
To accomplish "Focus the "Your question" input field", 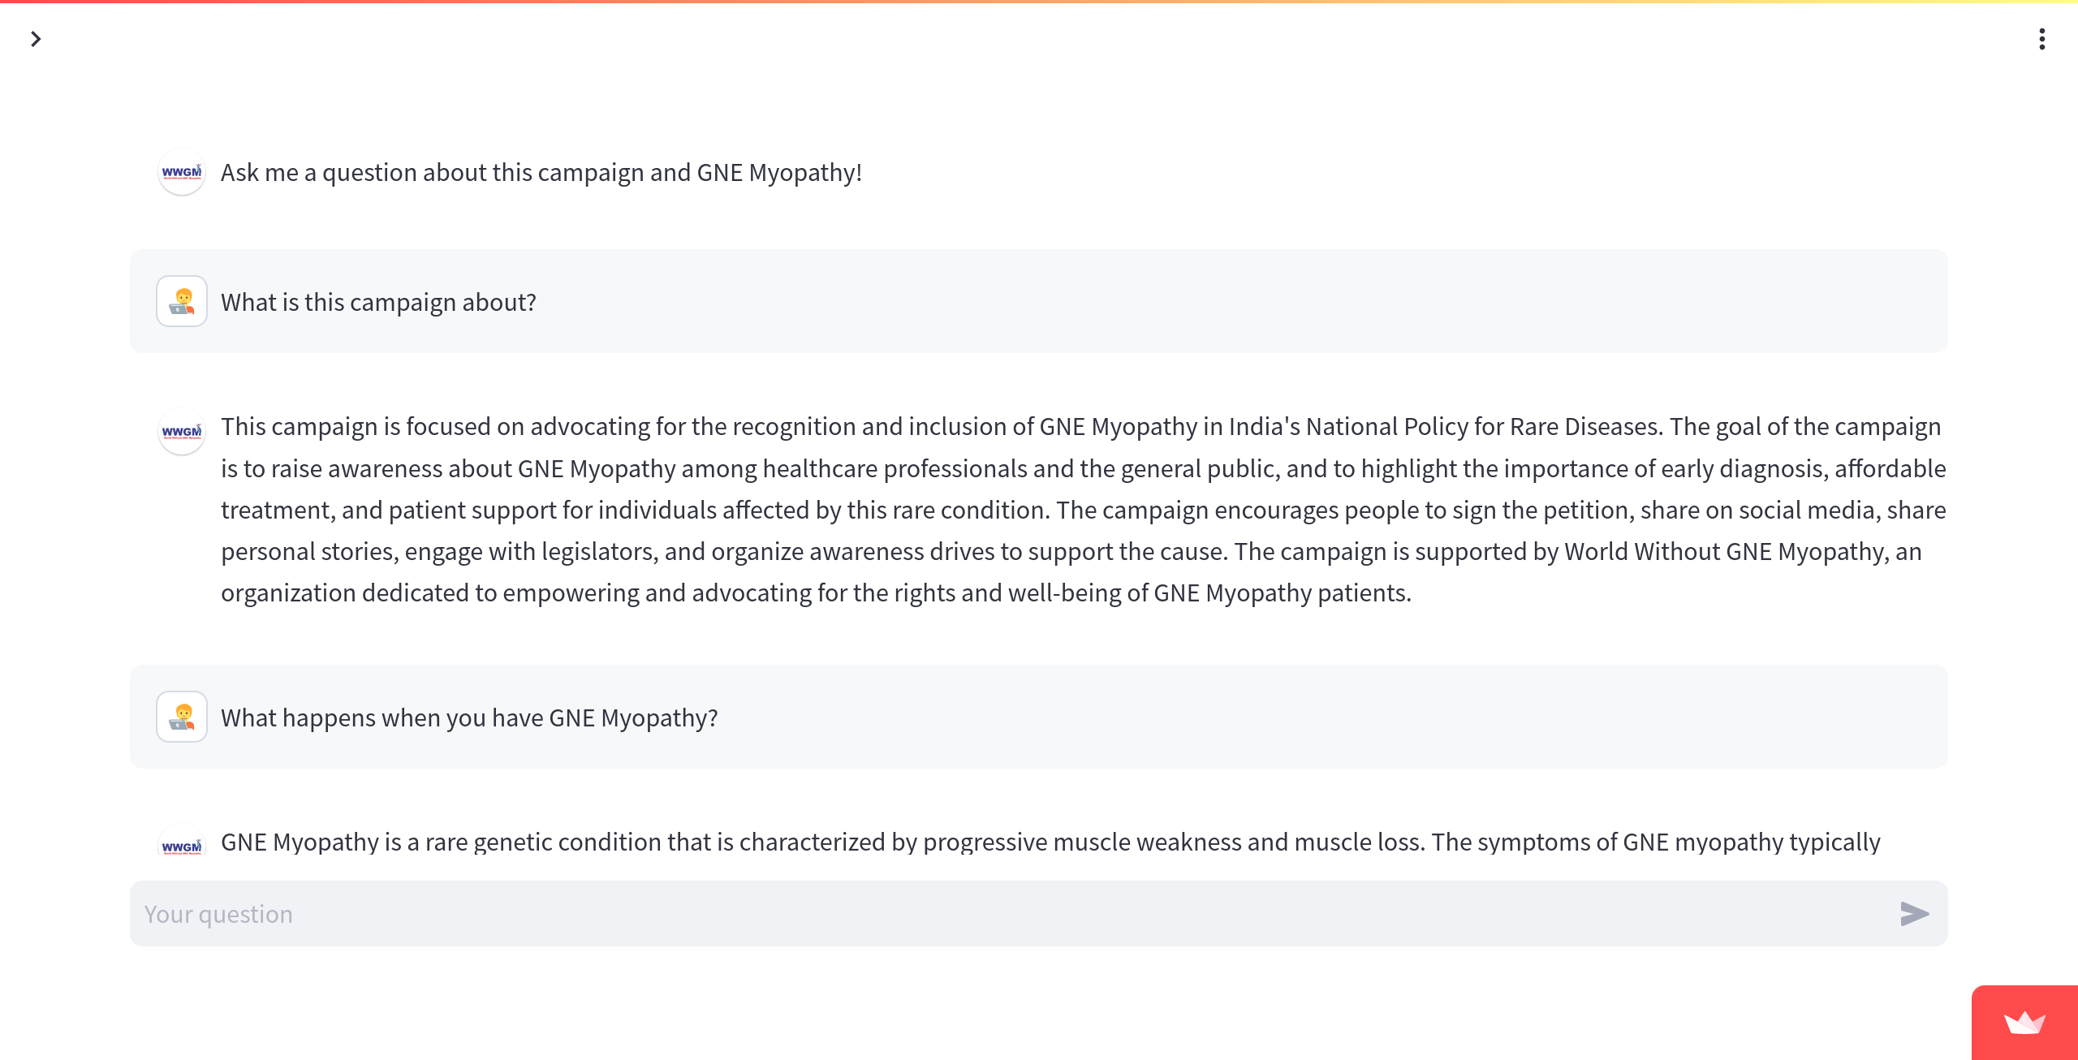I will [1015, 914].
